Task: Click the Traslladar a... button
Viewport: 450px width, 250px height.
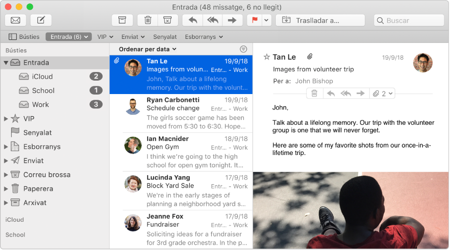Action: point(320,20)
